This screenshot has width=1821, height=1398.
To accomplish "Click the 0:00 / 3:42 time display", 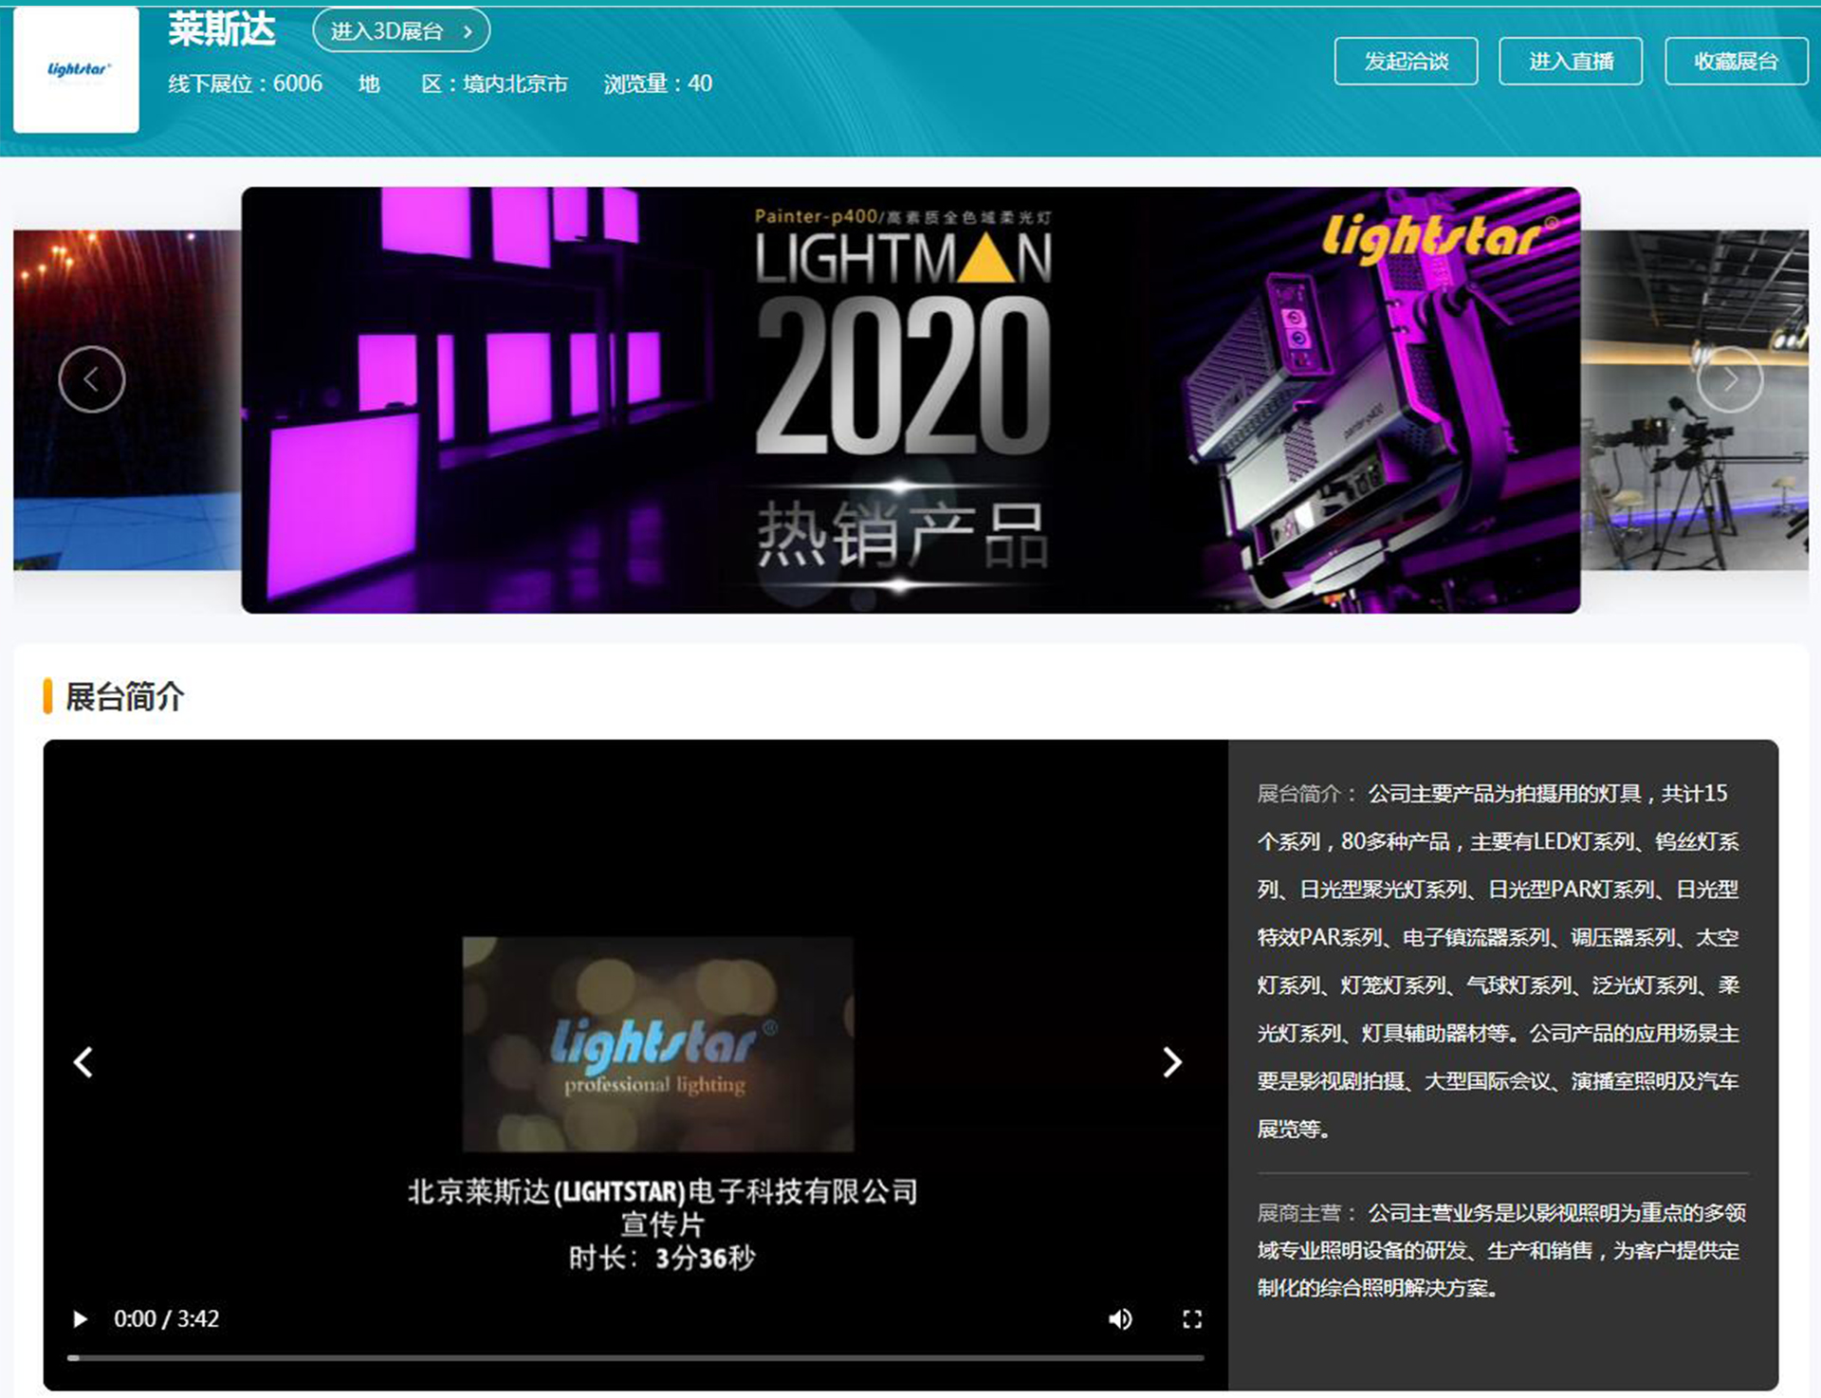I will pyautogui.click(x=166, y=1319).
